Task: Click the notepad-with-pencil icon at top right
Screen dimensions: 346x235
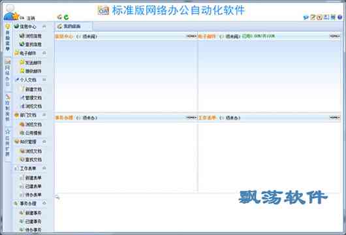Action: click(x=313, y=17)
